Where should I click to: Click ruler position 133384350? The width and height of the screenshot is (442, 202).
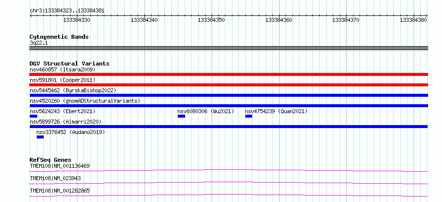pyautogui.click(x=212, y=20)
